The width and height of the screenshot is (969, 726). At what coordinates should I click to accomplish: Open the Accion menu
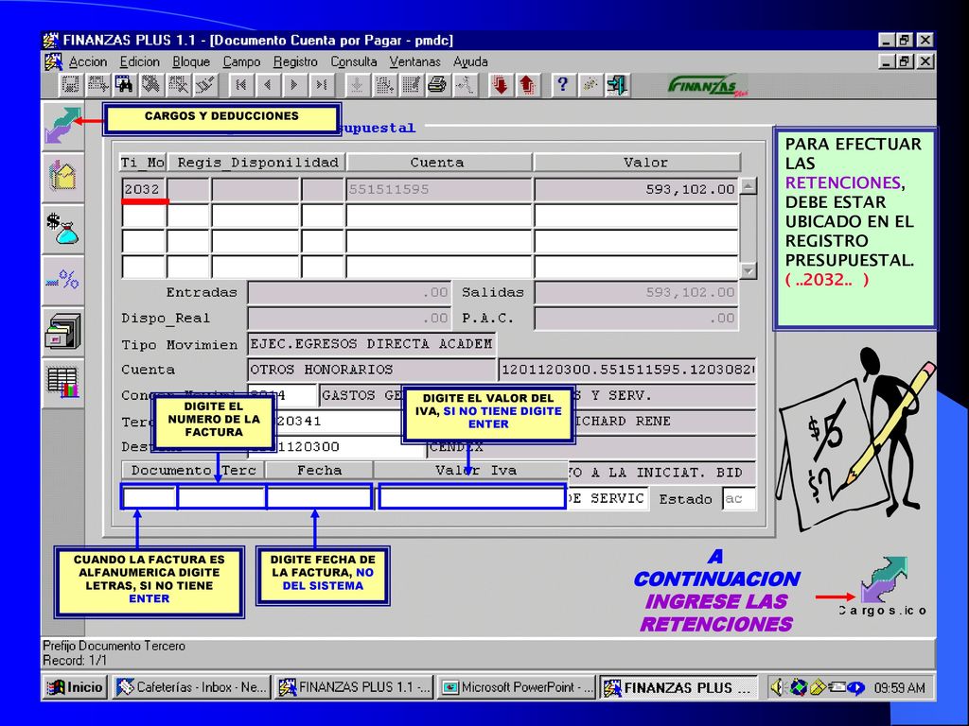pyautogui.click(x=88, y=61)
